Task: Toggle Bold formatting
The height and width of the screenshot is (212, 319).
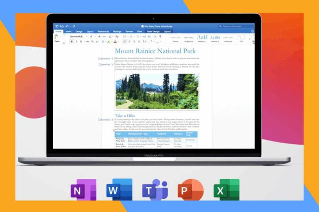Action: click(x=71, y=42)
